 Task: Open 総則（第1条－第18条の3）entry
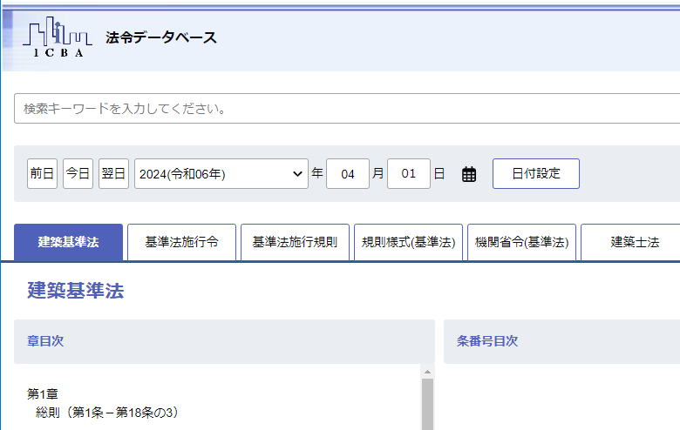[107, 413]
